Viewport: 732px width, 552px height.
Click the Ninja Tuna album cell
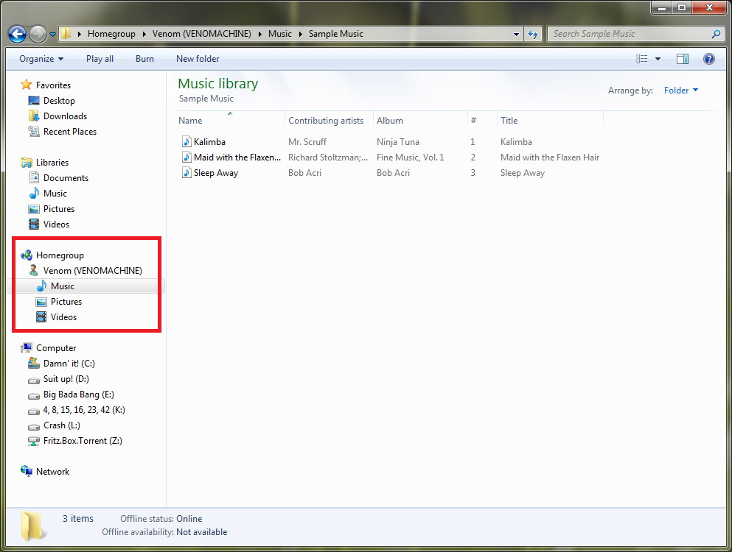(398, 142)
